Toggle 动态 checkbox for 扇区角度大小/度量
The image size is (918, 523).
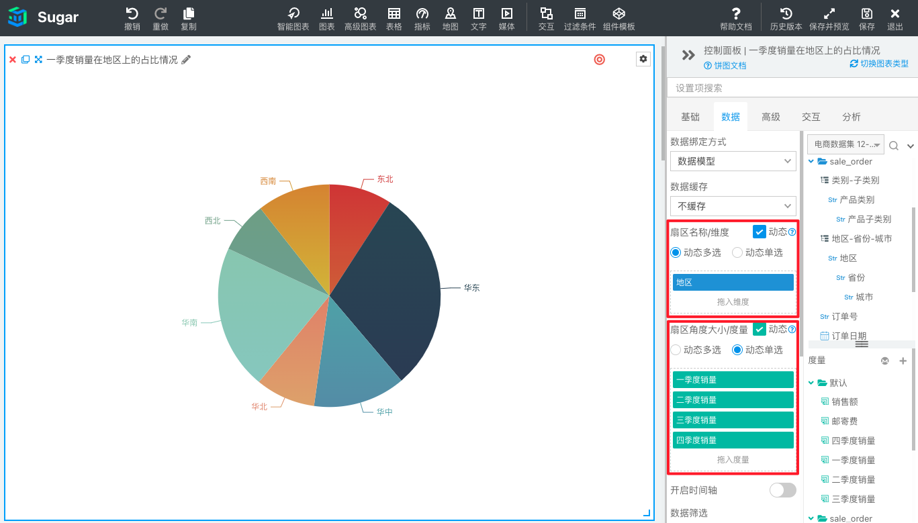(x=760, y=329)
